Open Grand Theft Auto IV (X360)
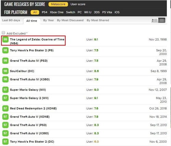Image resolution: width=171 pixels, height=146 pixels. 30,79
